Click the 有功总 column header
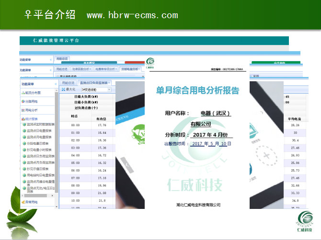Screen dimensions: 321x240 click(x=101, y=119)
